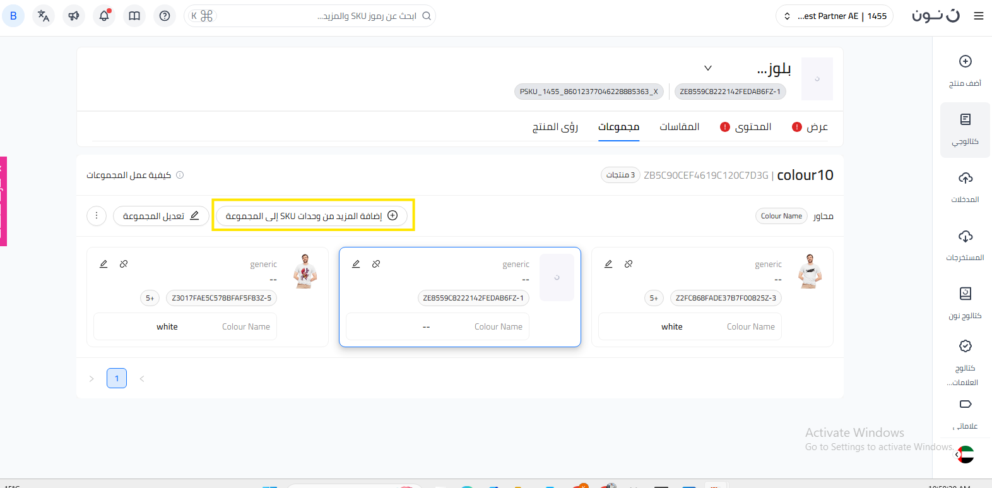
Task: Click the 'تعديل المجموعة' edit group button
Action: [161, 216]
